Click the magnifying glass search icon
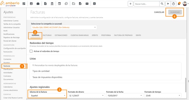Screen dimensions: 189x100 (x=162, y=4)
